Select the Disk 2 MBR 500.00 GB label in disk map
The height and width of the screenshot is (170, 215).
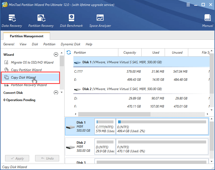click(x=83, y=146)
